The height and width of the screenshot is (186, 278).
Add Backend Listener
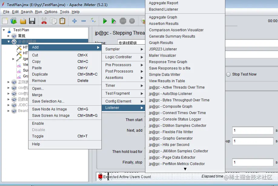coord(185,9)
